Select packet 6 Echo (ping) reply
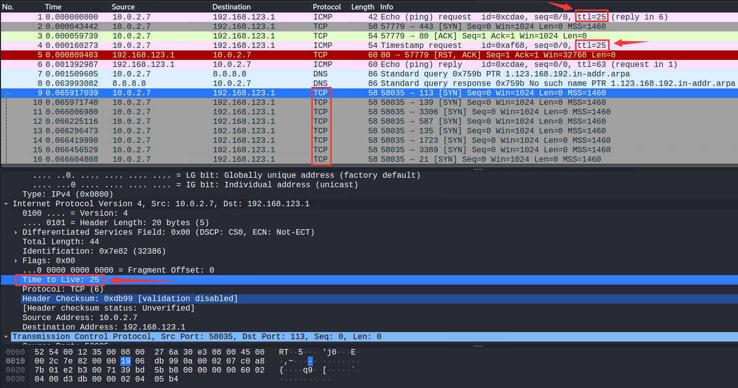 [369, 64]
